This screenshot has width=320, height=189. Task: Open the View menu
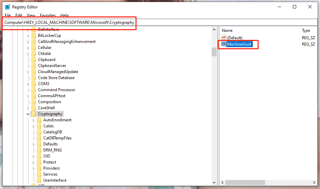click(31, 15)
